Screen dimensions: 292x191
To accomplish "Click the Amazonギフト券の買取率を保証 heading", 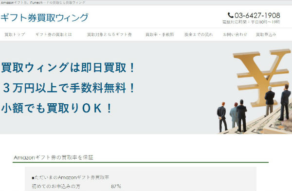I will point(54,158).
